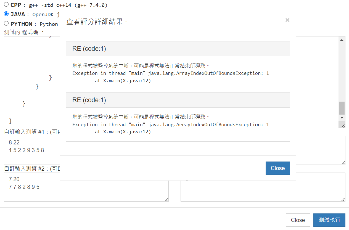Dismiss the results dialog with the × icon

coord(287,20)
